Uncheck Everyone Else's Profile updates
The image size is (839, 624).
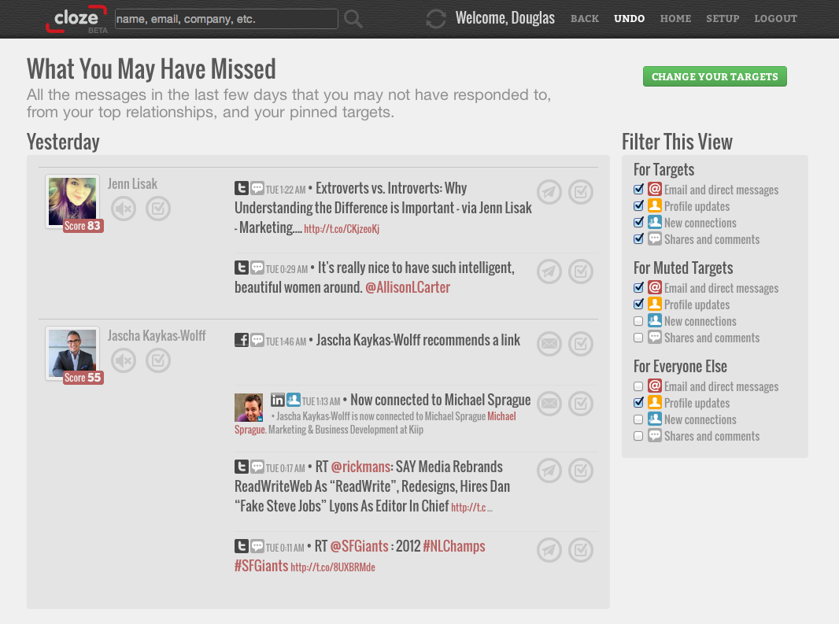638,402
